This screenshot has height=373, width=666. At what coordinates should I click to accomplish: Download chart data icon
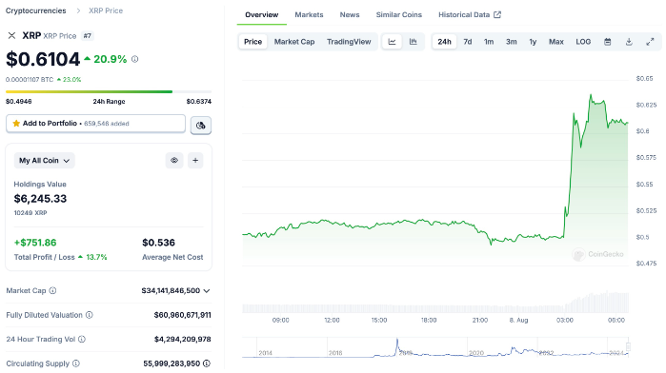tap(629, 42)
